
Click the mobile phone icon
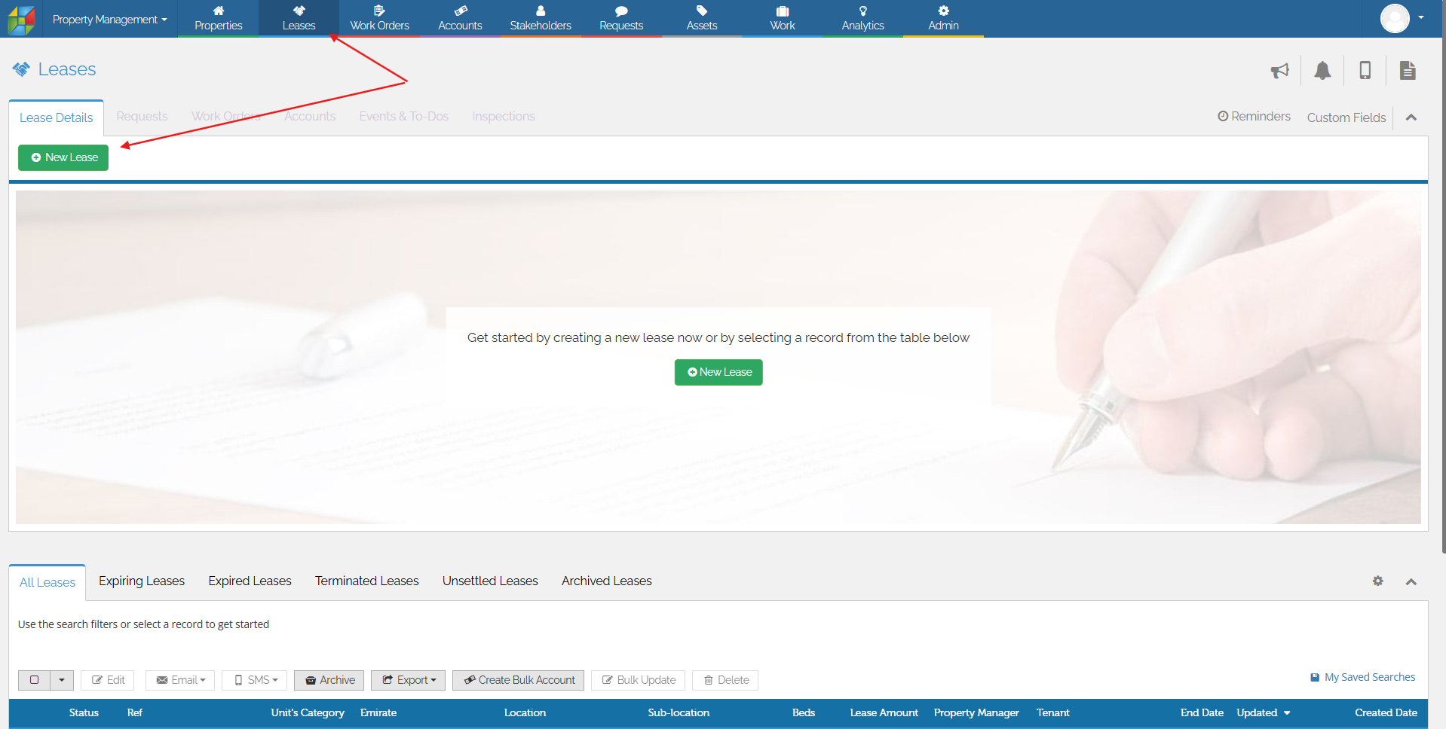pos(1365,71)
